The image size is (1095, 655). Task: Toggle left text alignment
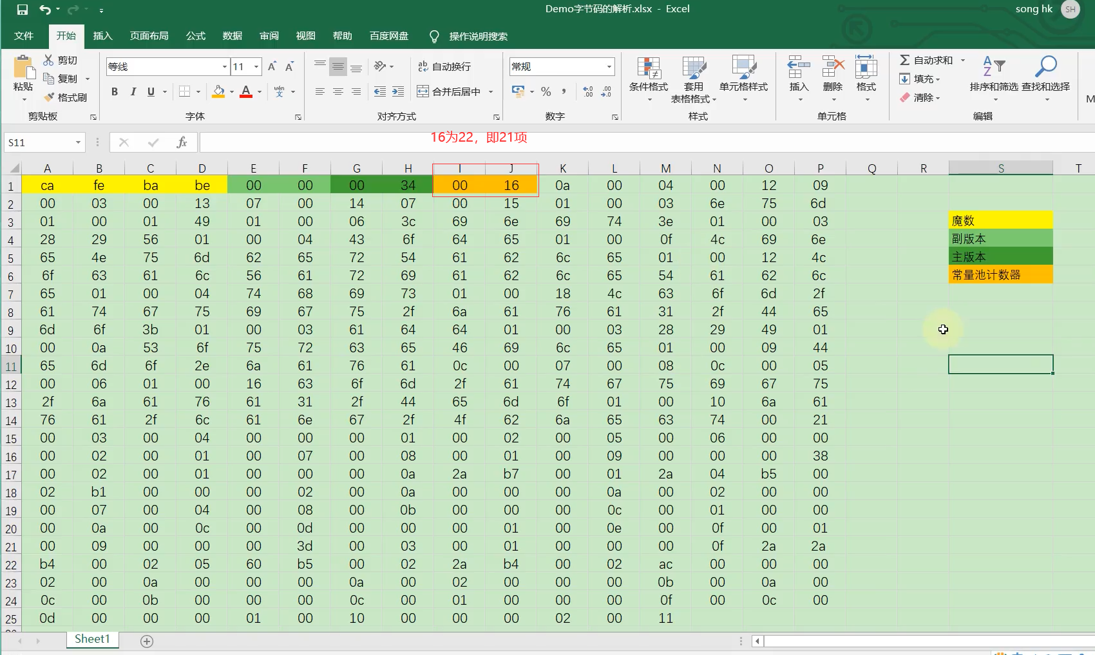pos(319,91)
